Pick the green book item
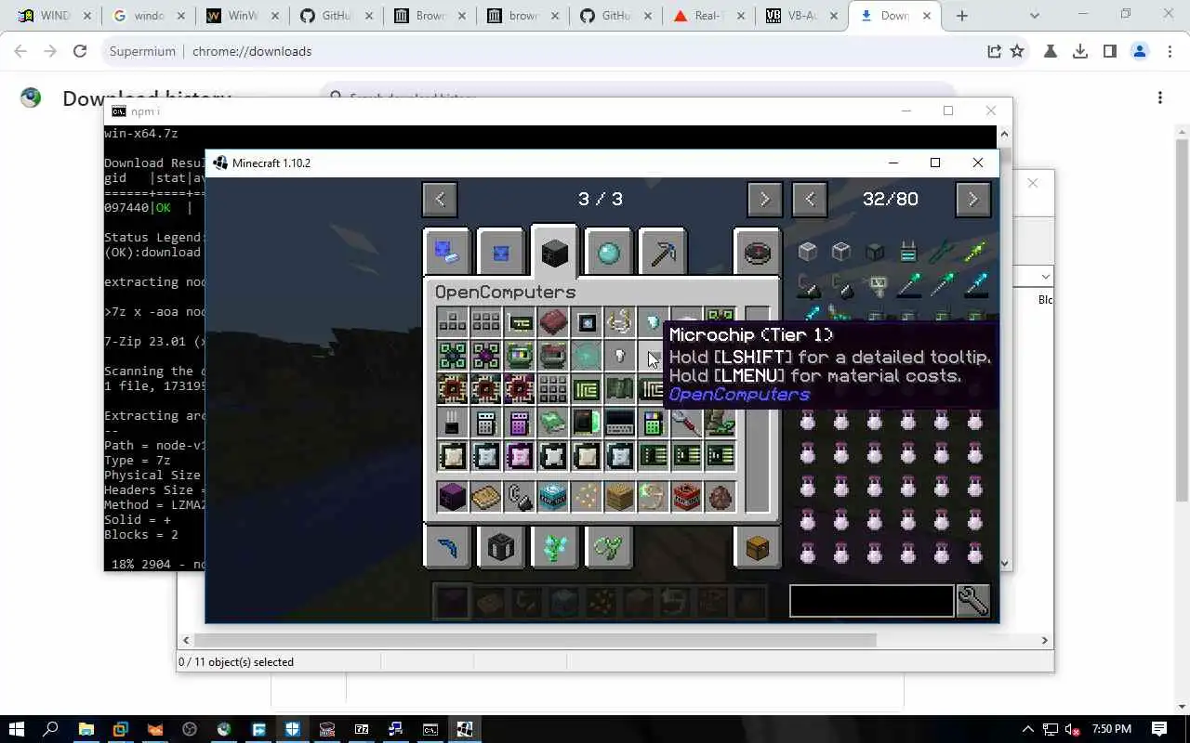Image resolution: width=1190 pixels, height=743 pixels. pyautogui.click(x=553, y=423)
